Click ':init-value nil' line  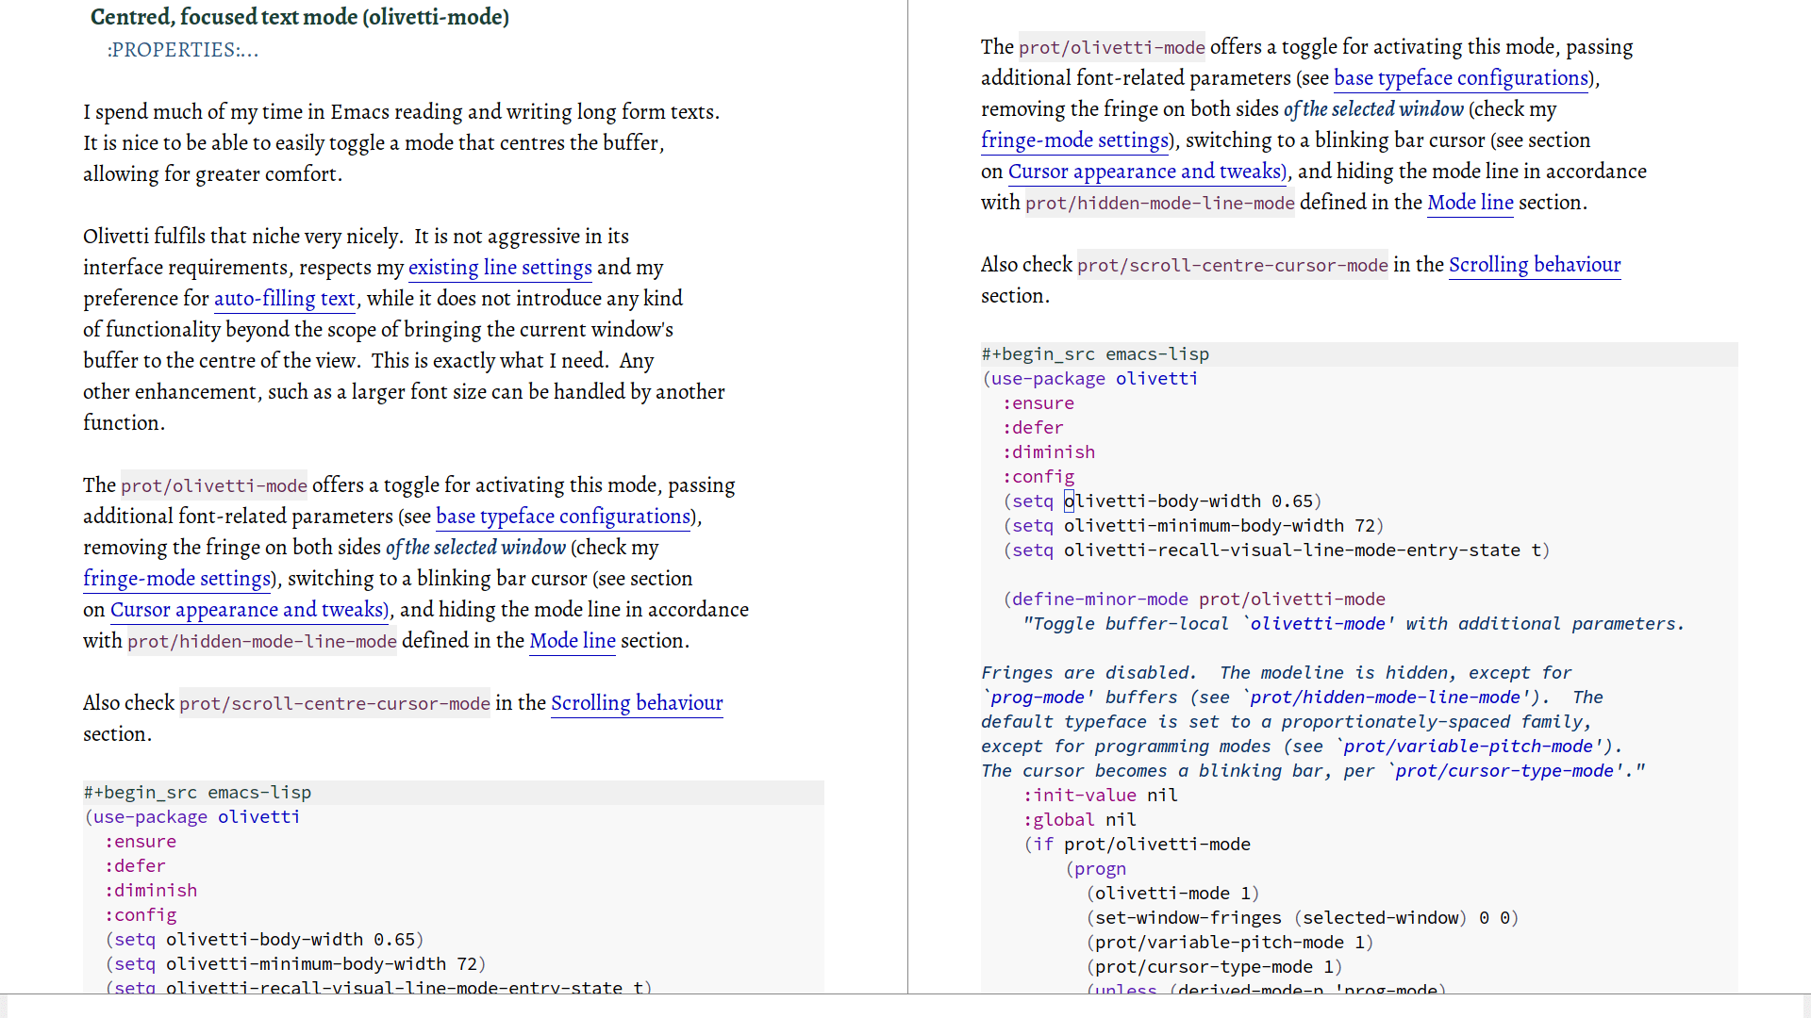pyautogui.click(x=1100, y=796)
